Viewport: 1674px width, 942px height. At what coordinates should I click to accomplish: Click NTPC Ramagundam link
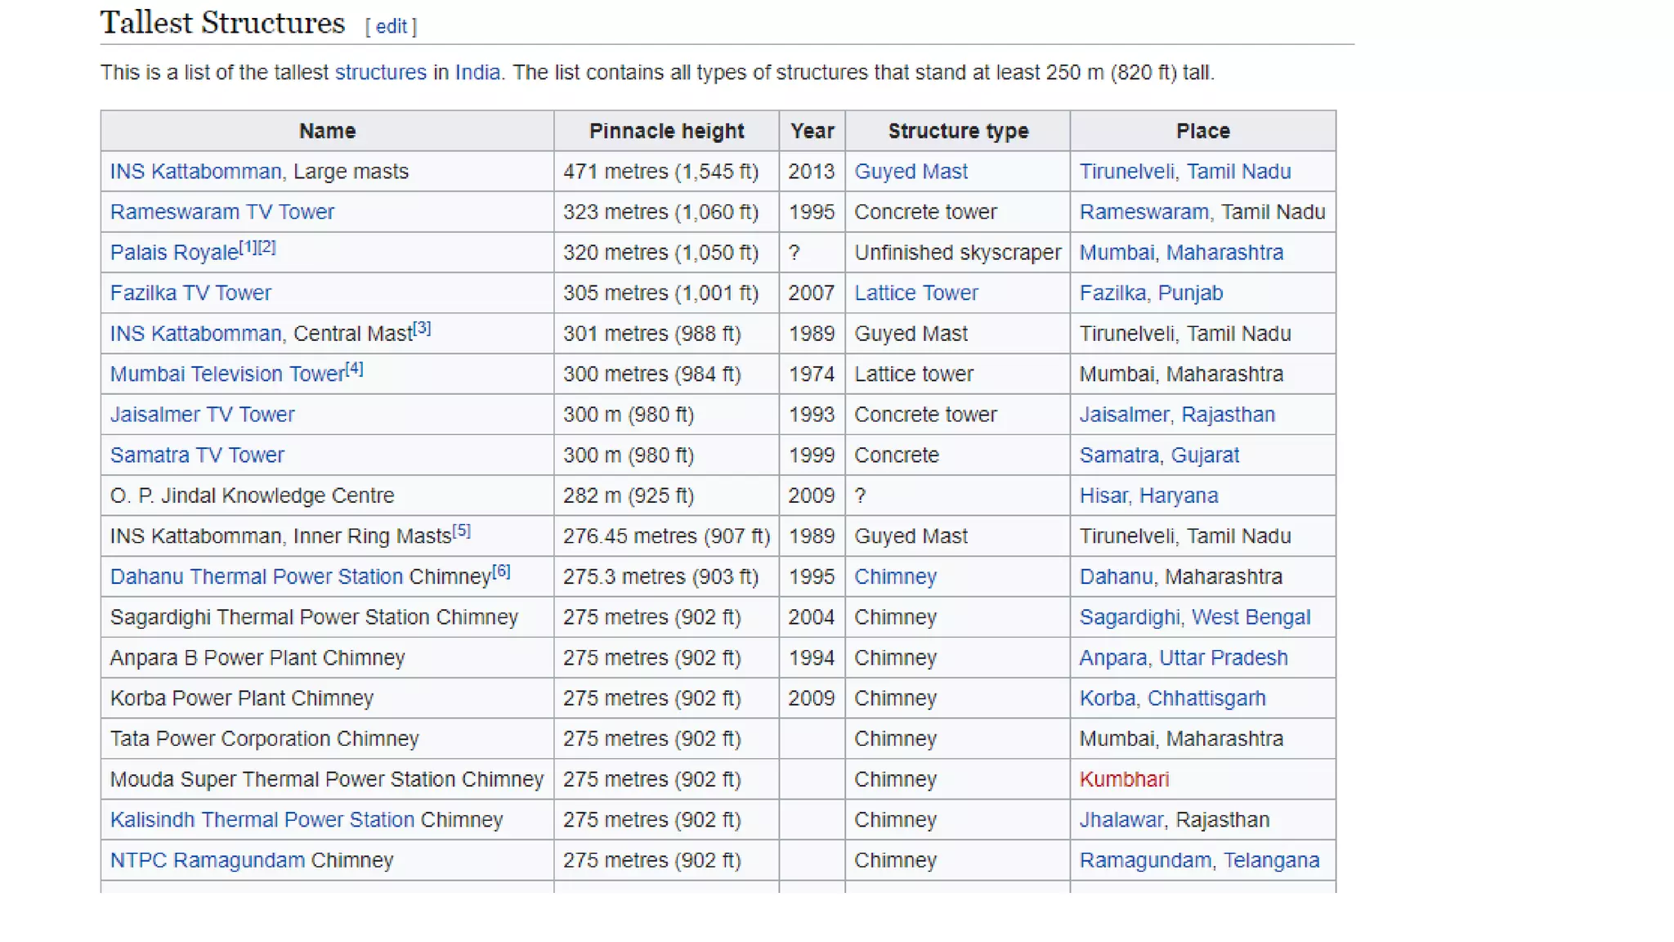click(x=207, y=860)
